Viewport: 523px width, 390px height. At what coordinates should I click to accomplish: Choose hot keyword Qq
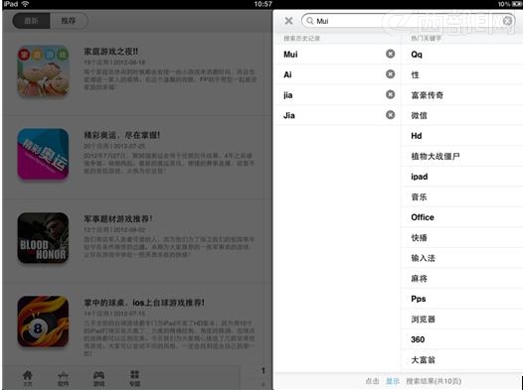pyautogui.click(x=417, y=55)
